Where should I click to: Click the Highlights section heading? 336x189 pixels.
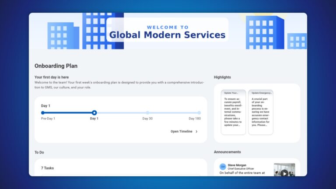point(222,77)
